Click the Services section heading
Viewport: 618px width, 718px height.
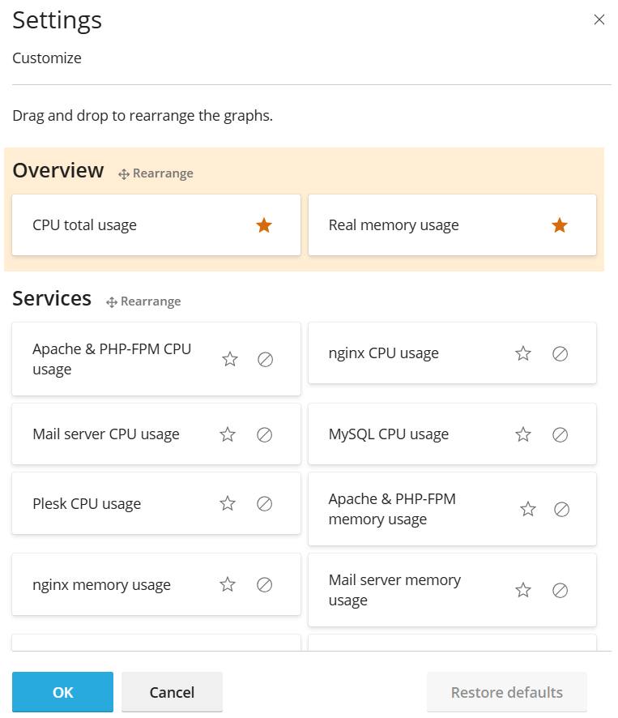(x=52, y=298)
